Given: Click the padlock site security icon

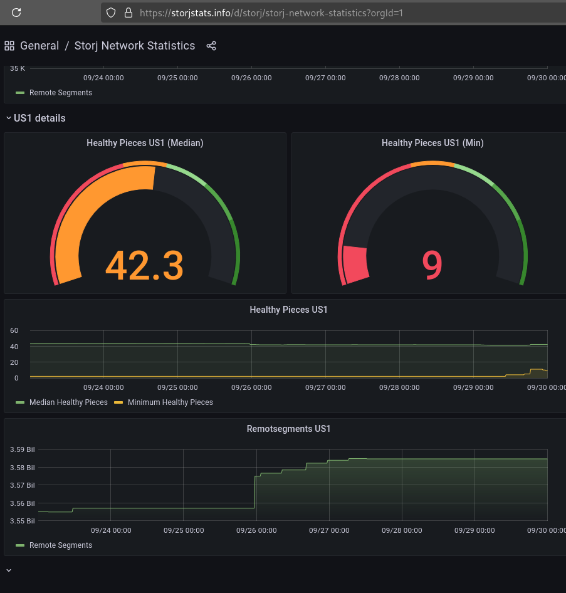Looking at the screenshot, I should pos(128,12).
